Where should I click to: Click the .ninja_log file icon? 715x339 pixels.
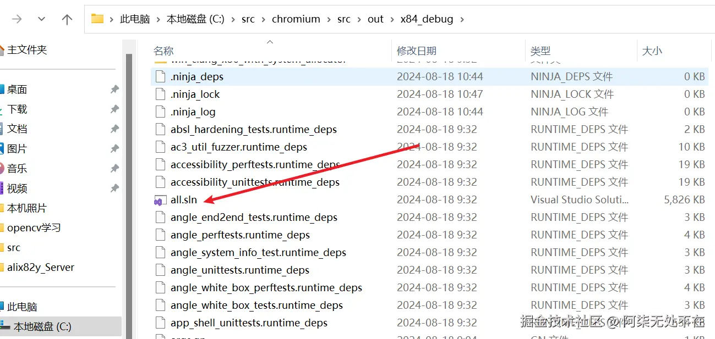[x=160, y=112]
